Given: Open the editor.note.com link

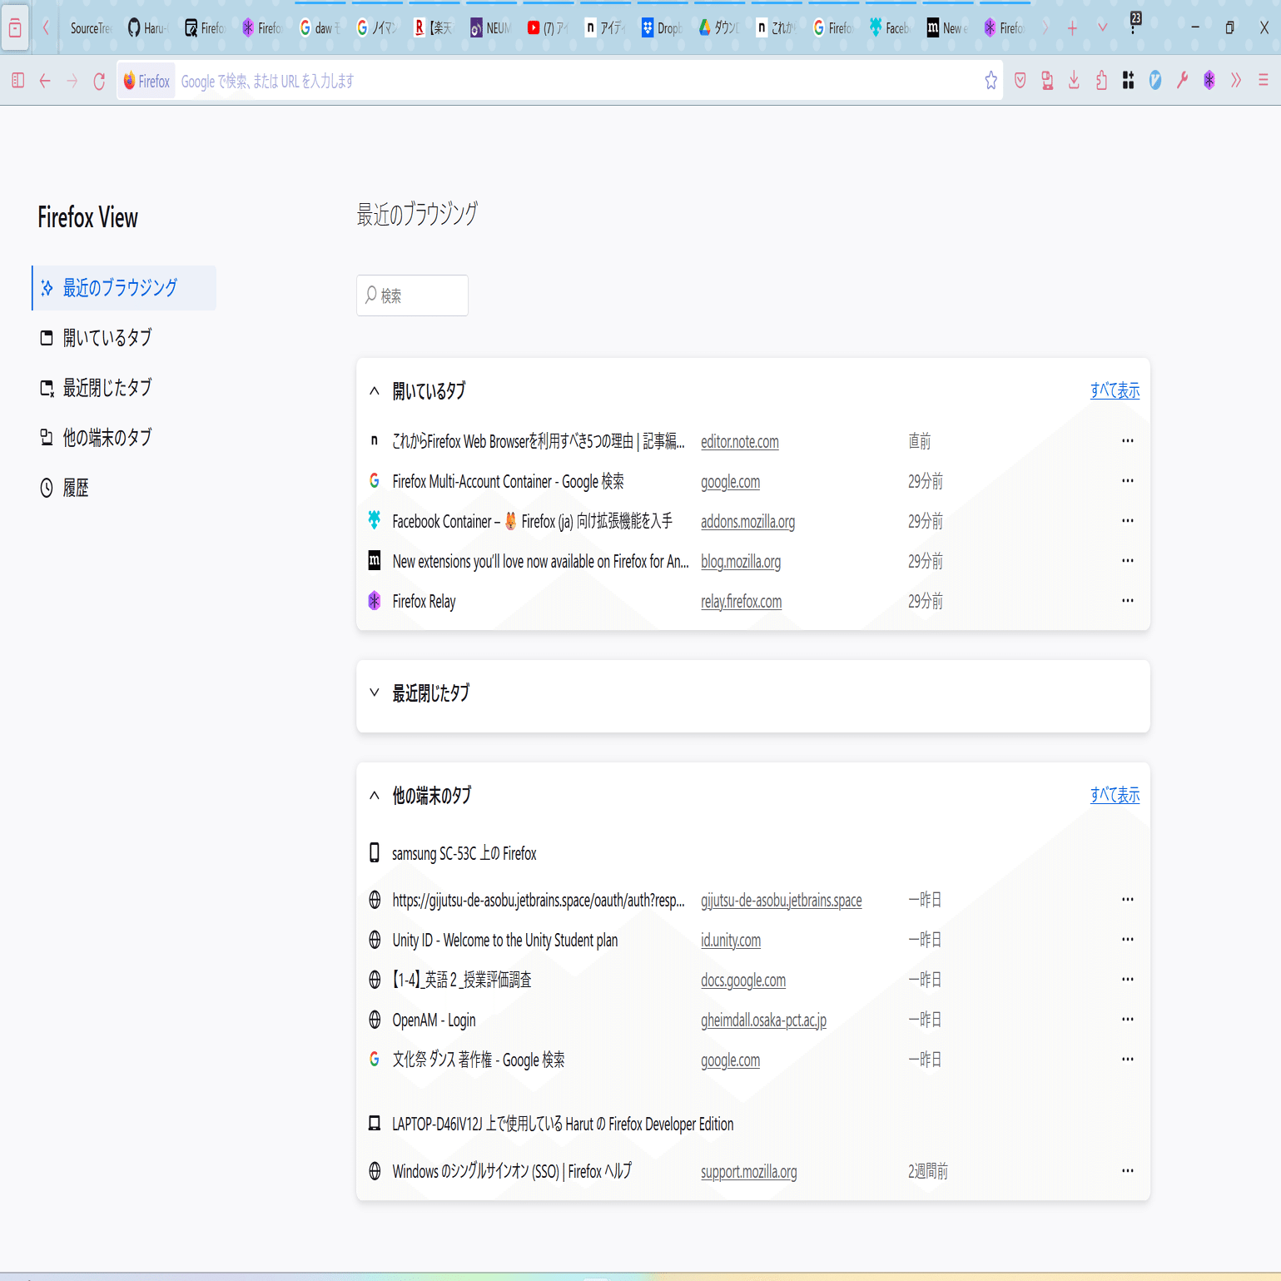Looking at the screenshot, I should (x=739, y=442).
